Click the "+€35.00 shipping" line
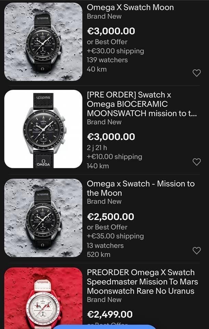Viewport: 209px width, 329px height. click(115, 236)
